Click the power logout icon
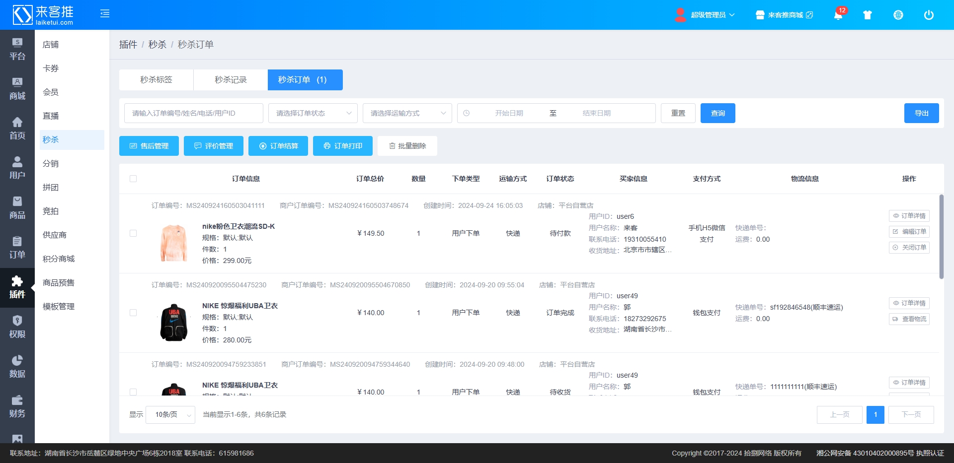The width and height of the screenshot is (954, 463). pyautogui.click(x=929, y=15)
